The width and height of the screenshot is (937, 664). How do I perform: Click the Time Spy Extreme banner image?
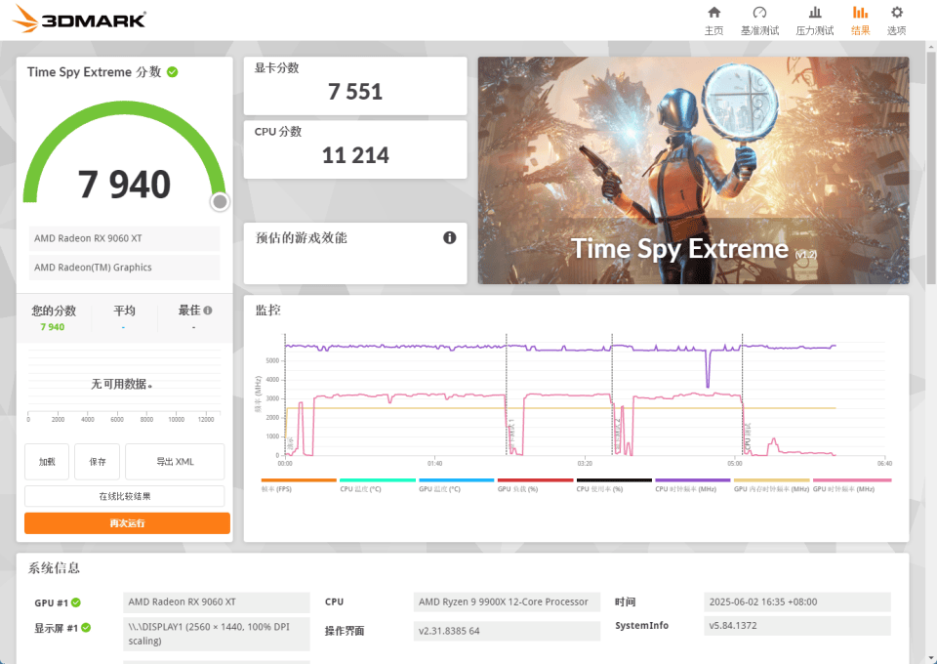pos(693,170)
